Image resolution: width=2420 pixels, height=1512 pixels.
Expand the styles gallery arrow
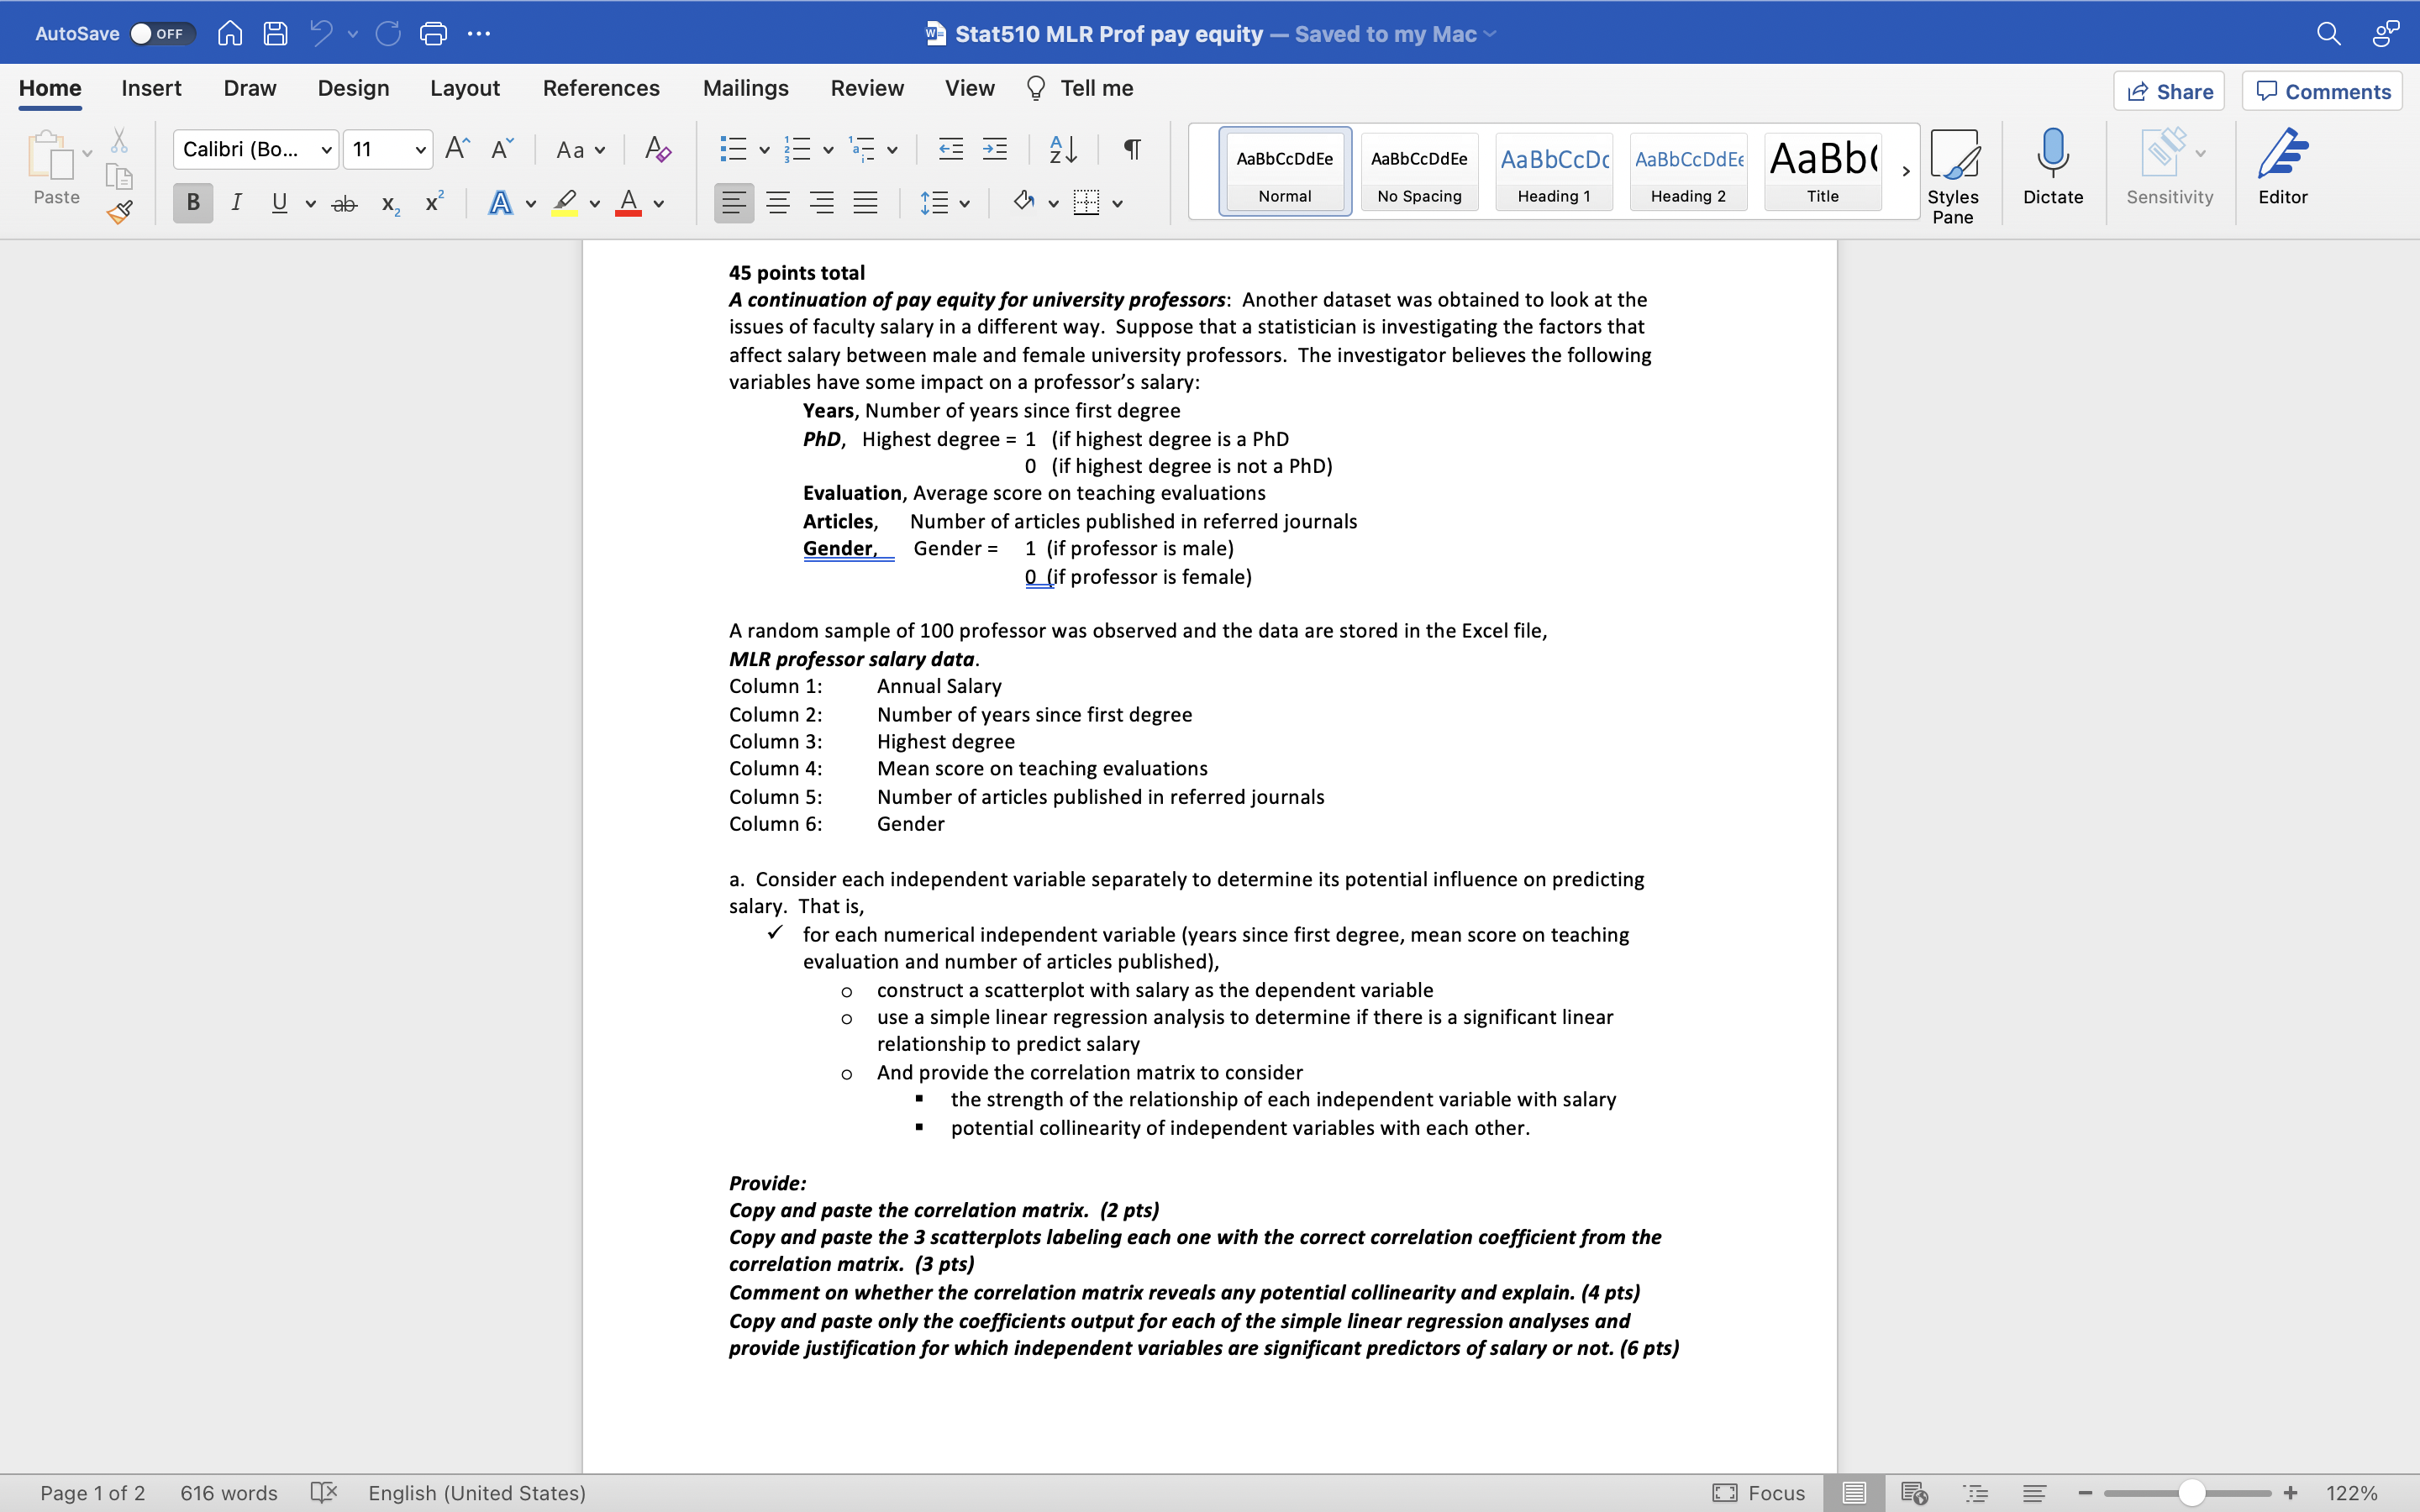tap(1906, 172)
